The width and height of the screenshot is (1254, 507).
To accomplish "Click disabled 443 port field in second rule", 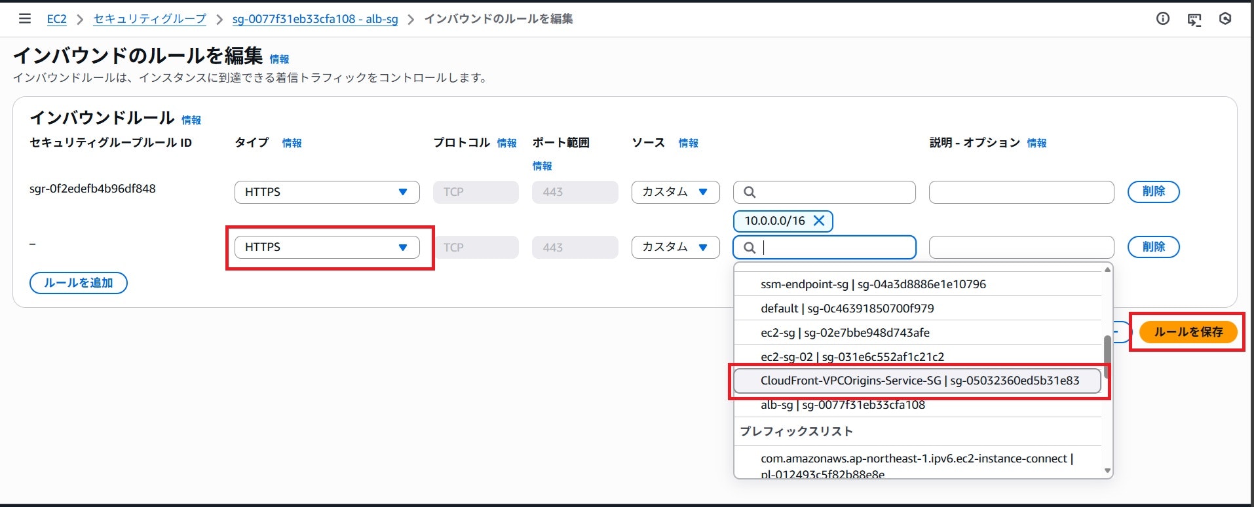I will tap(575, 248).
